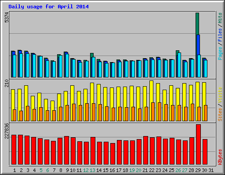The image size is (225, 175).
Task: Click the cyan Pages bar for day 26
Action: (x=179, y=65)
